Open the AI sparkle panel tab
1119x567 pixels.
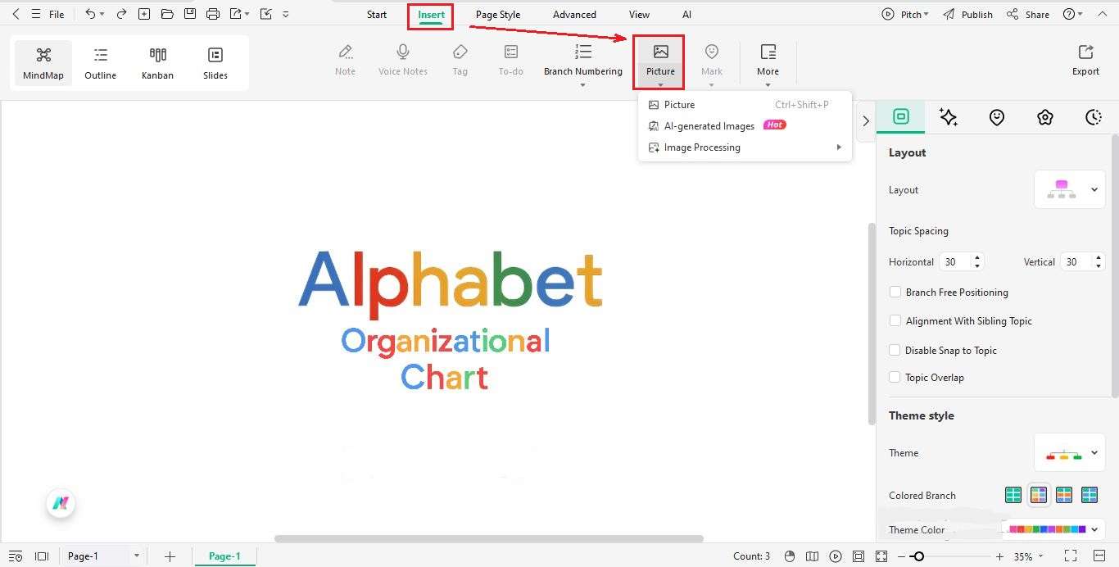(949, 117)
